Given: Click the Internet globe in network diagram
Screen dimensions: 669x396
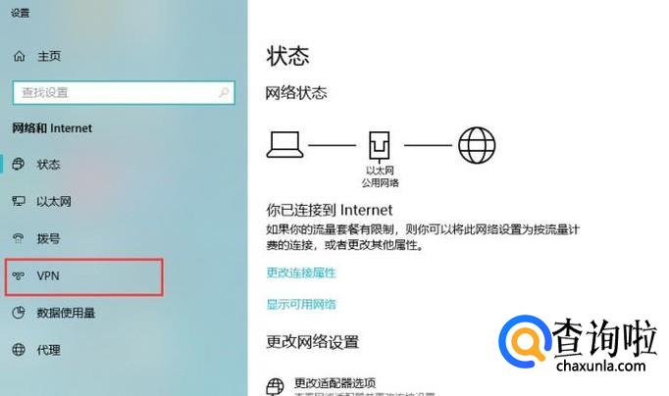Looking at the screenshot, I should click(477, 145).
